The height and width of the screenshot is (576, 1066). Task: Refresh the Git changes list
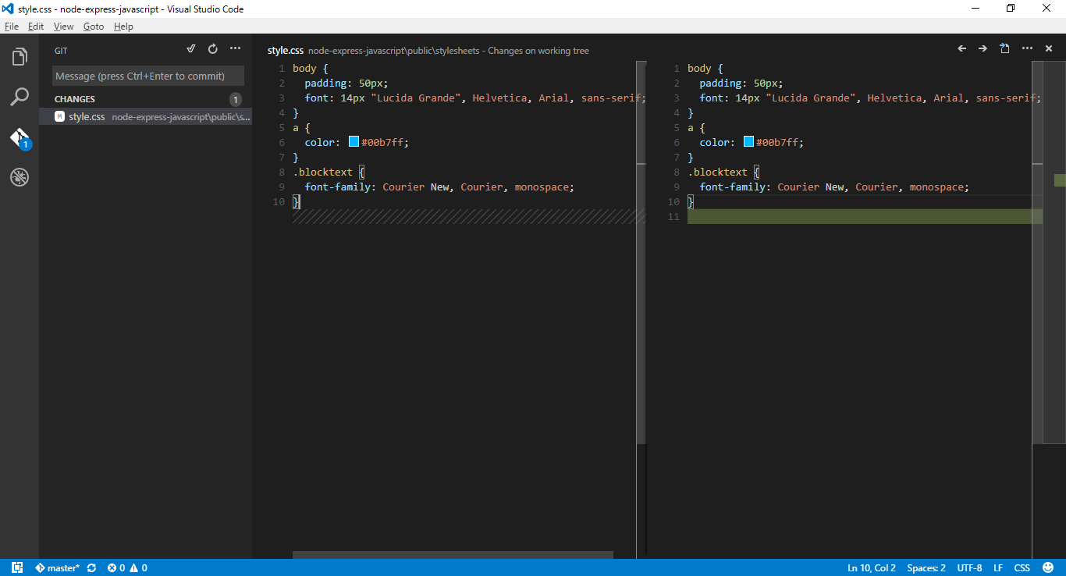(x=213, y=49)
